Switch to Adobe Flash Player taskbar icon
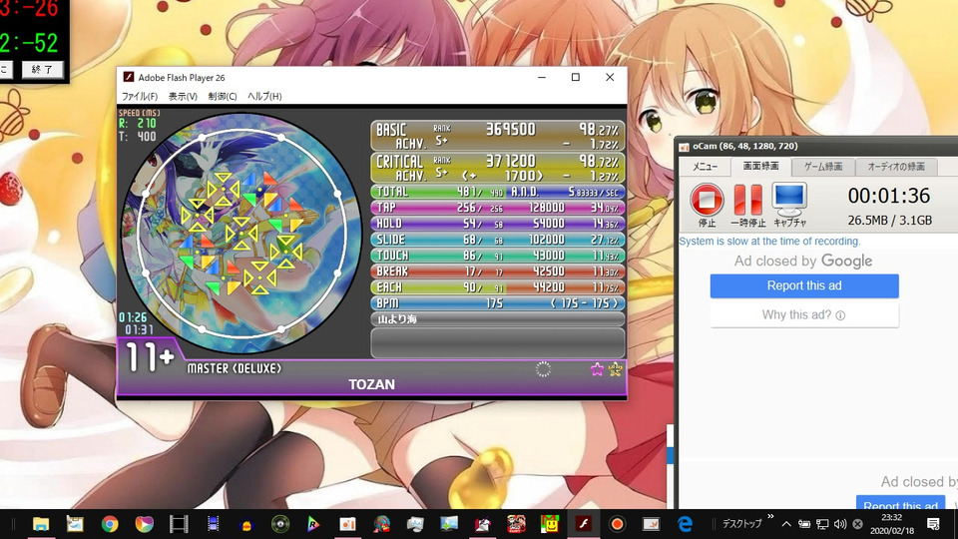958x539 pixels. click(x=584, y=524)
